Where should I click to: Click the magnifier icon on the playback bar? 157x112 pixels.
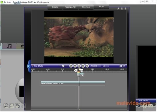click(124, 66)
